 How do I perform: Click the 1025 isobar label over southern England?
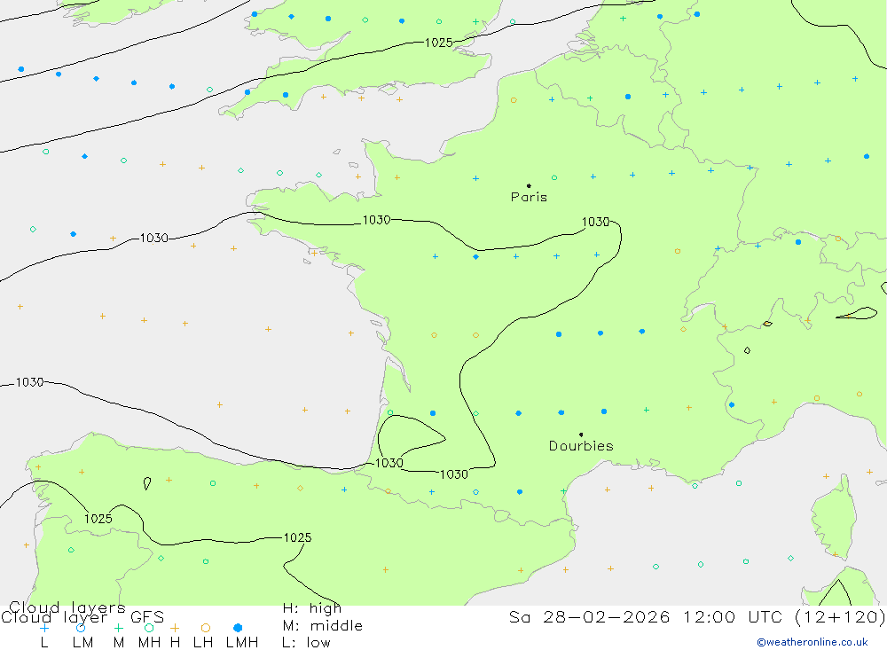(438, 43)
